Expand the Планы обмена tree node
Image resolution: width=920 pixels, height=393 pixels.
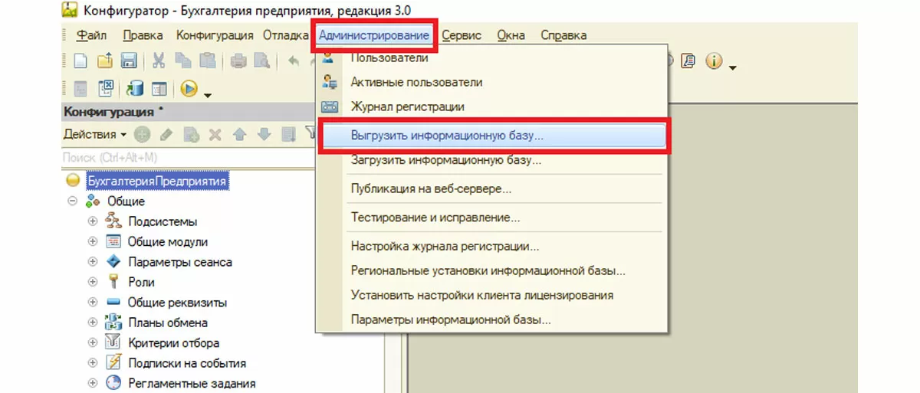94,323
